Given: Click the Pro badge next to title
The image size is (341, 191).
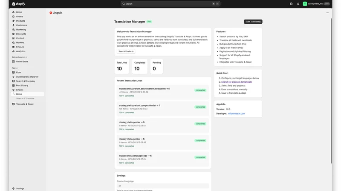Looking at the screenshot, I should [x=149, y=22].
